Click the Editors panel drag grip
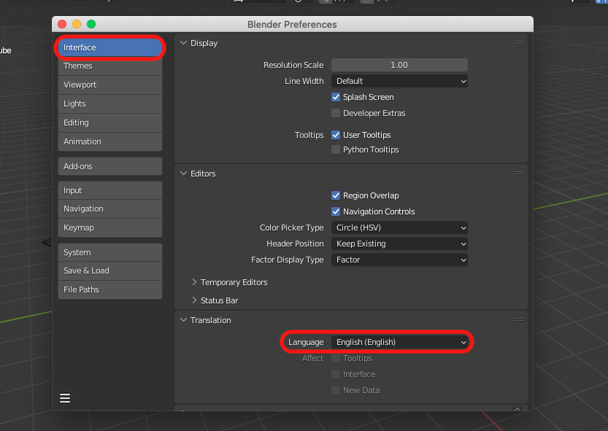This screenshot has height=431, width=608. click(x=519, y=174)
